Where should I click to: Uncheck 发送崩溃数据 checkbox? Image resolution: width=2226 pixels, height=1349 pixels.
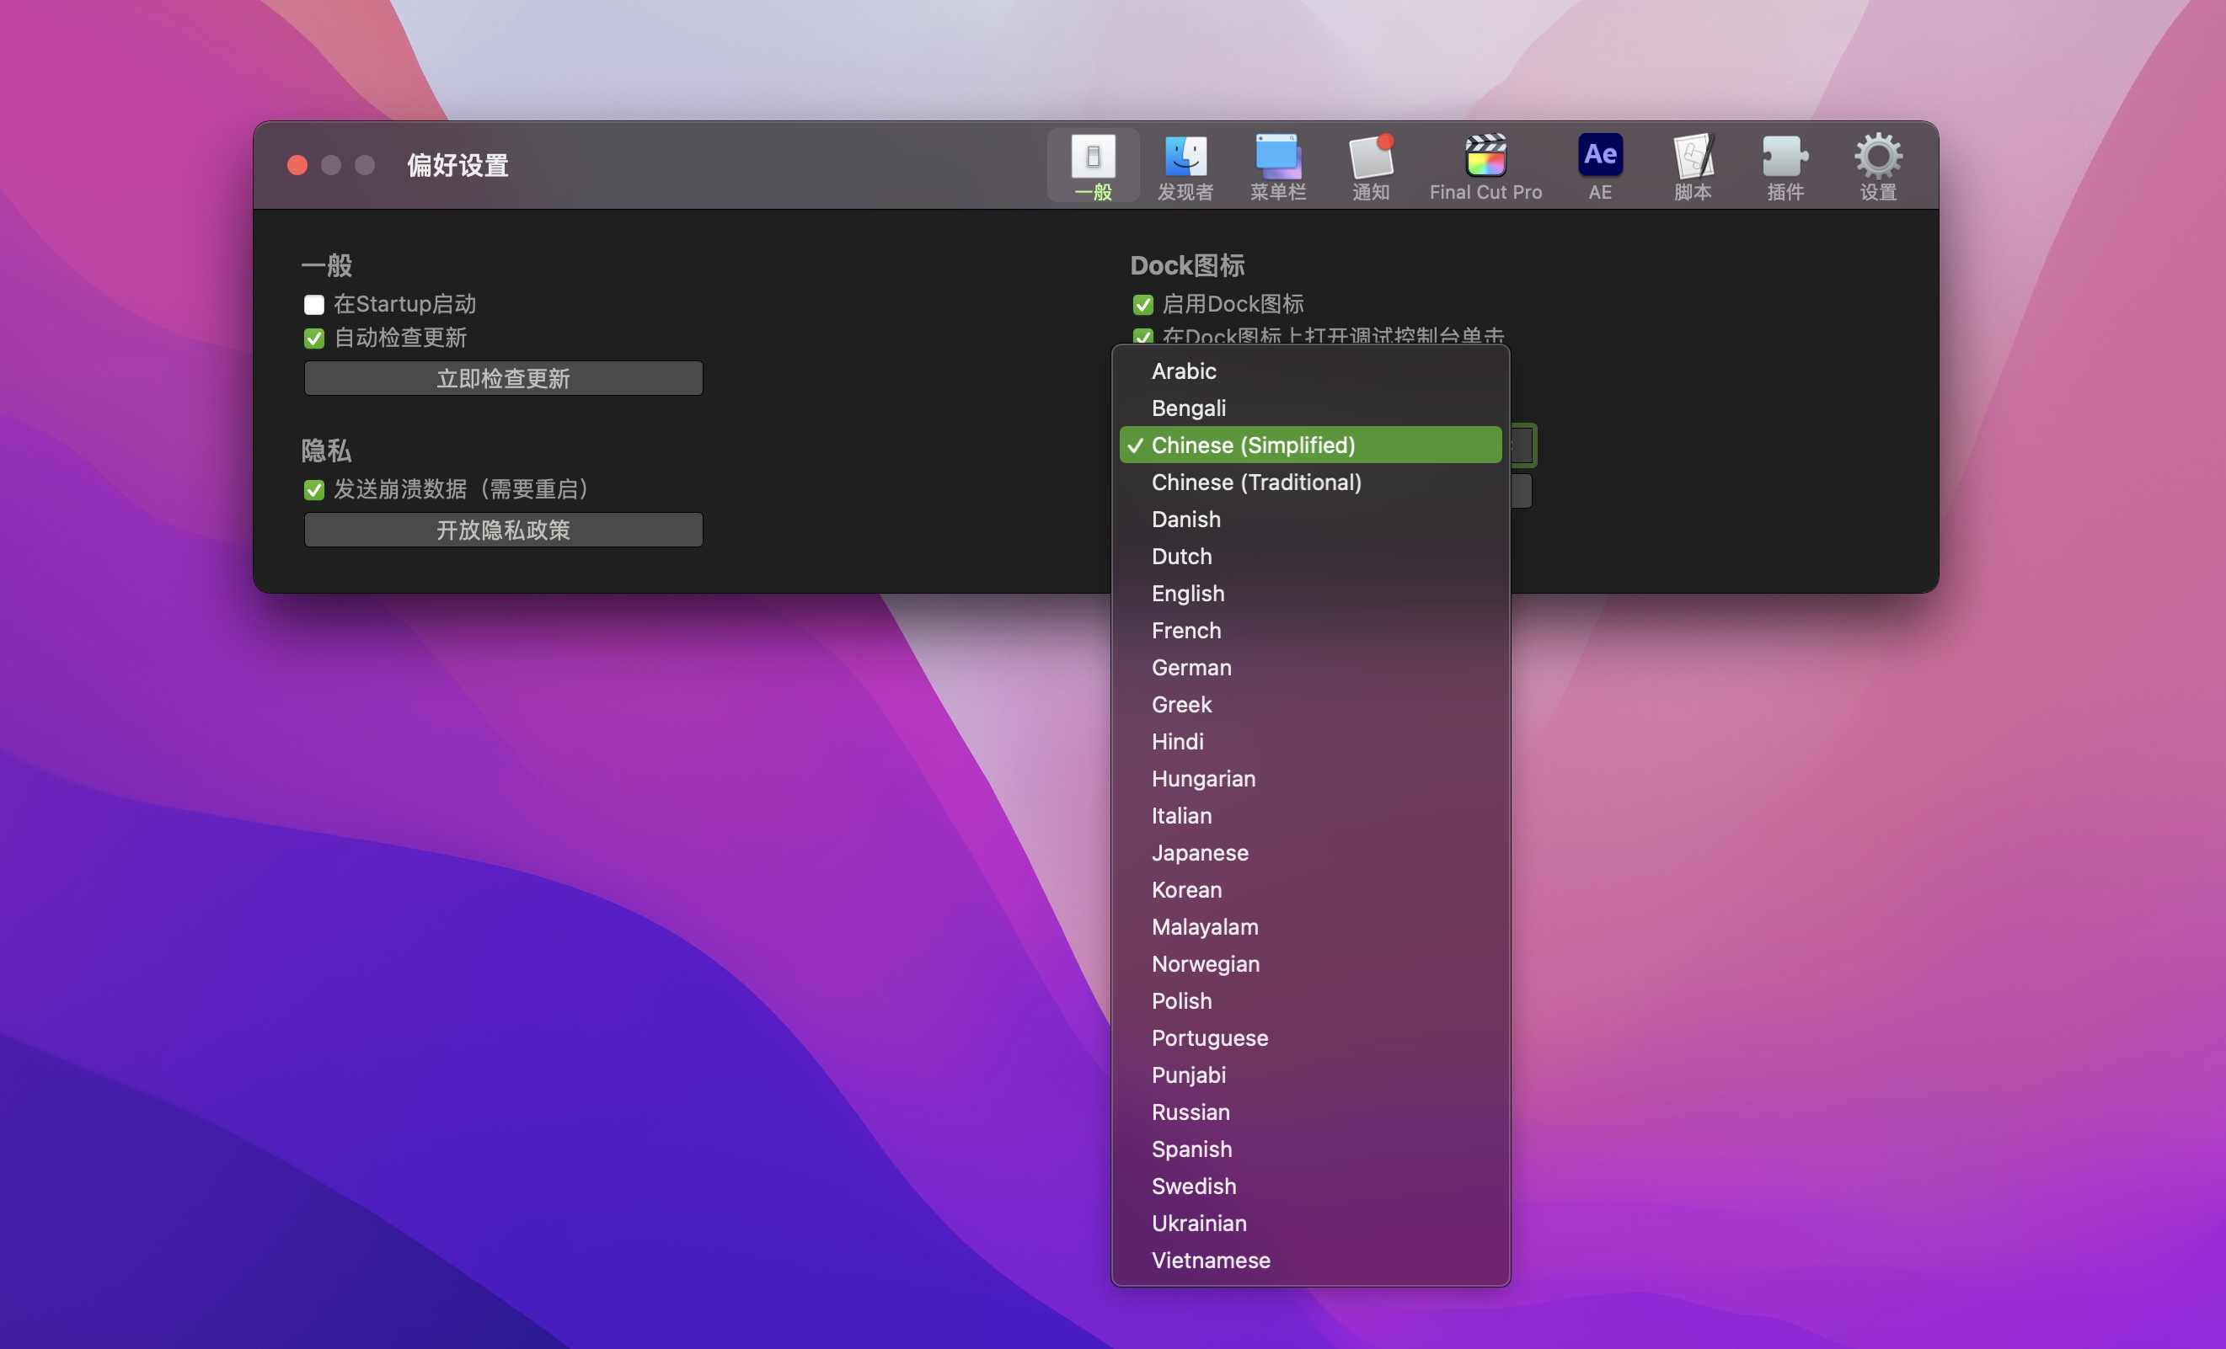pos(314,490)
